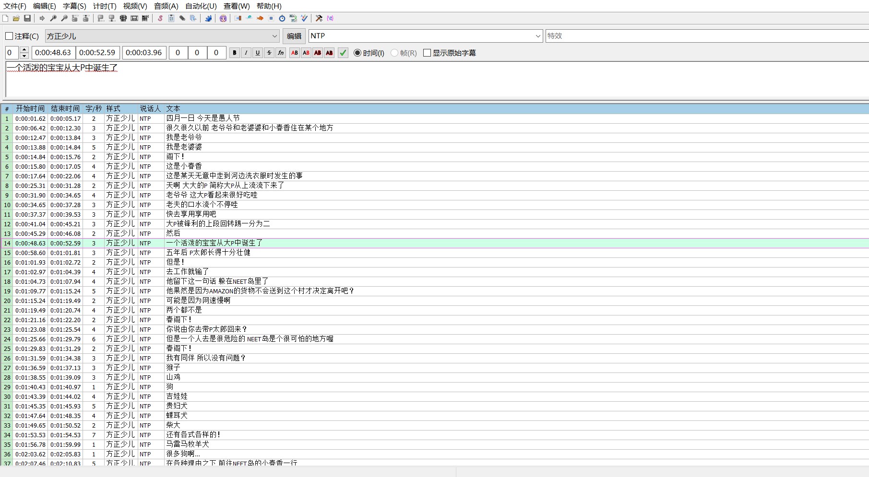Decrease layer number with down arrow
869x477 pixels.
[x=24, y=56]
